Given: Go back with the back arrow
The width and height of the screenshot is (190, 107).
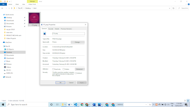Looking at the screenshot, I should 2,8.
